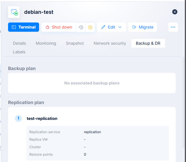
Task: Open the Terminal console
Action: 24,27
